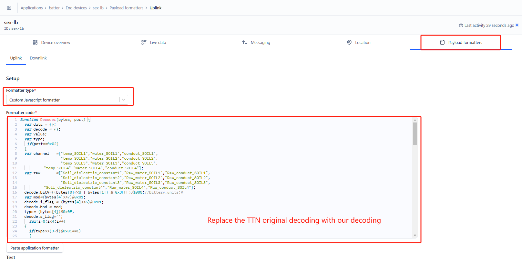Screen dimensions: 522x265
Task: Click the Uplink breadcrumb text
Action: pyautogui.click(x=156, y=8)
